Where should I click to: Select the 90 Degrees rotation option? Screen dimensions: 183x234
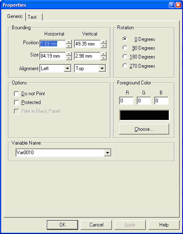125,48
